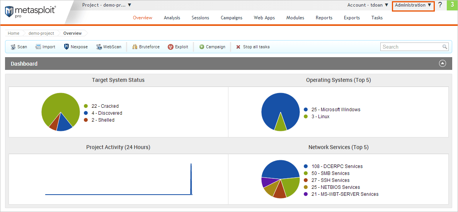Open Import data tool
Screen dimensions: 458x212
pyautogui.click(x=38, y=47)
